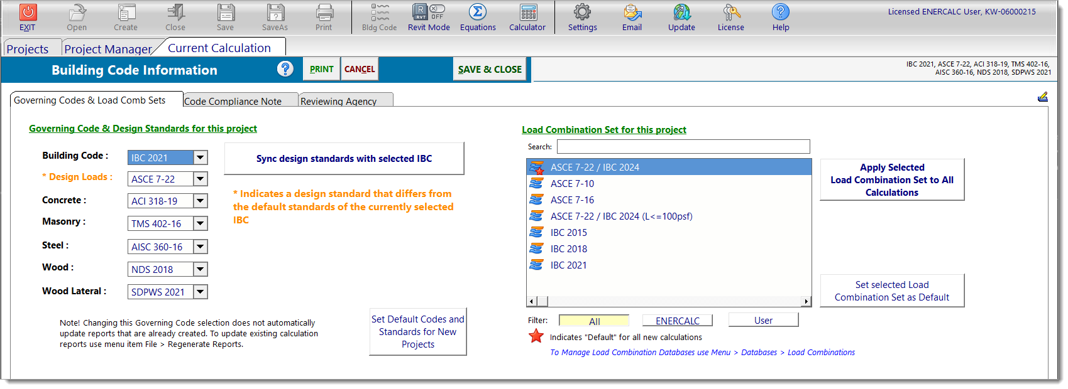Expand the Concrete standard dropdown arrow
Viewport: 1068px width, 389px height.
pyautogui.click(x=201, y=201)
